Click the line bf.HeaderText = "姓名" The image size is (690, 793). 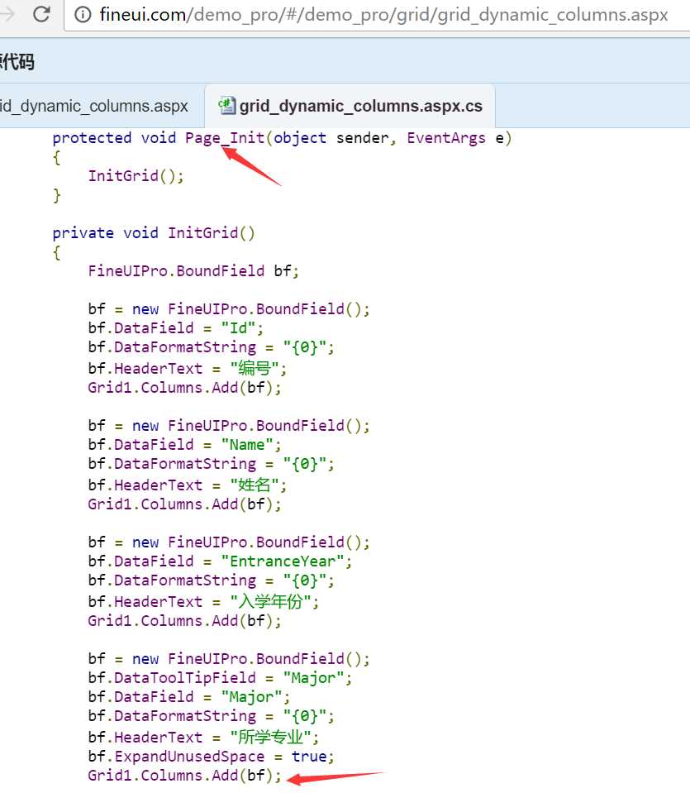pyautogui.click(x=188, y=485)
